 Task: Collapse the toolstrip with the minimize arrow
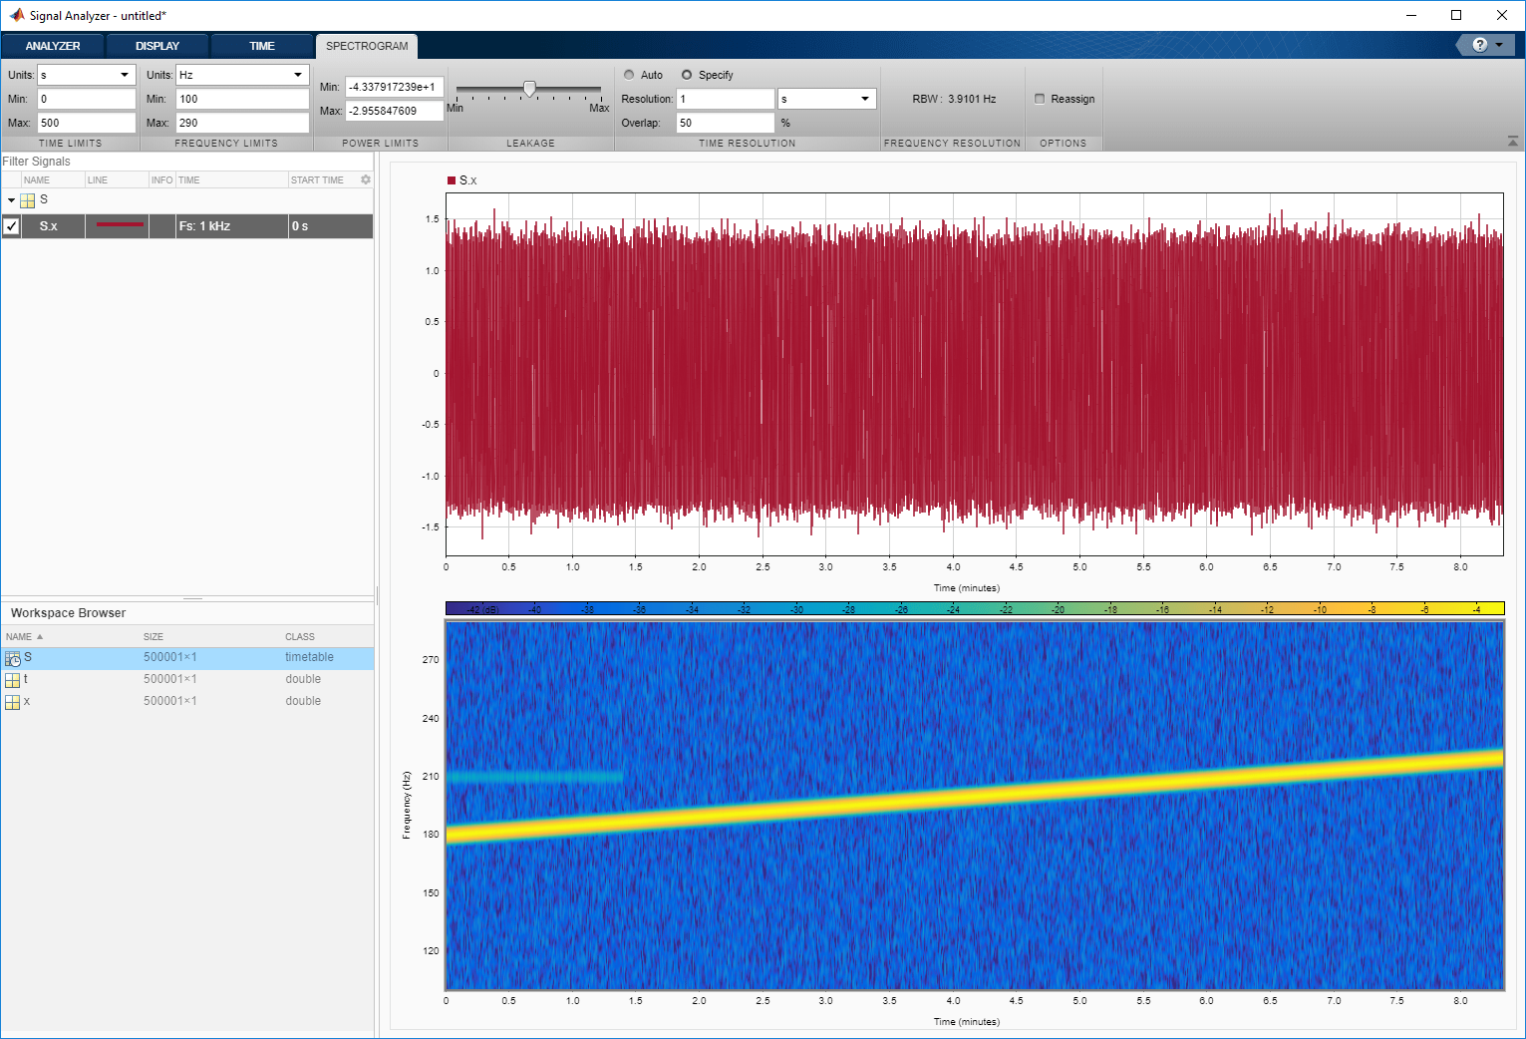coord(1513,142)
